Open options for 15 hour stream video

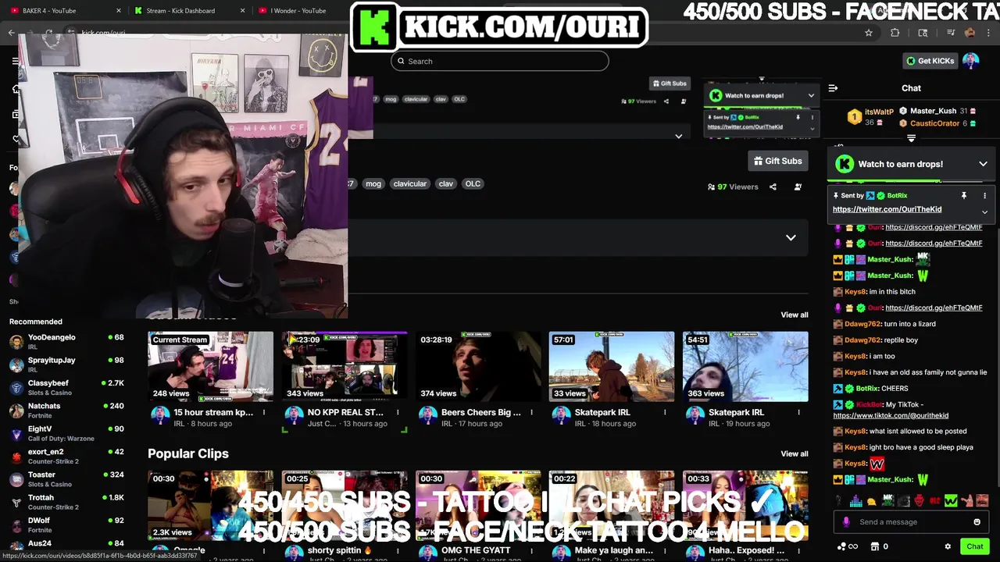[x=264, y=412]
